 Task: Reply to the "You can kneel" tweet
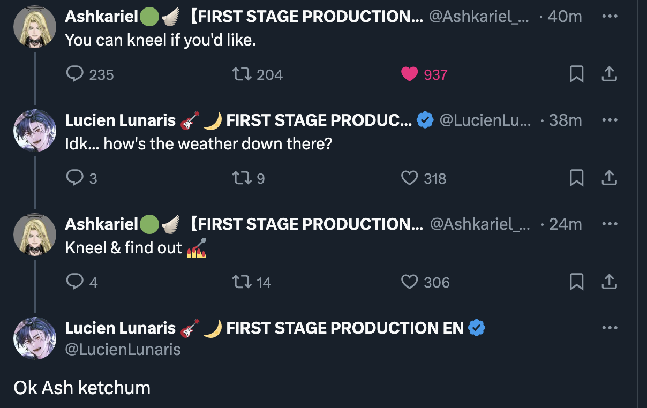click(74, 74)
